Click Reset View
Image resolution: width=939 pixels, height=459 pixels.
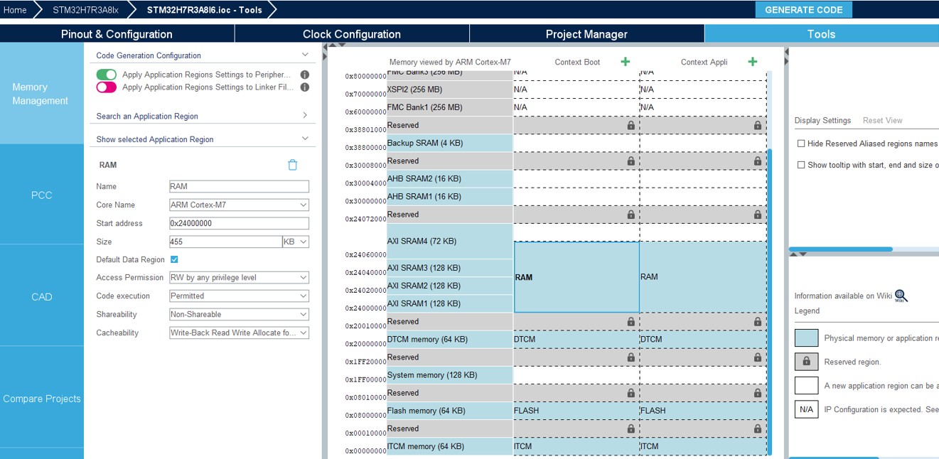click(x=883, y=120)
